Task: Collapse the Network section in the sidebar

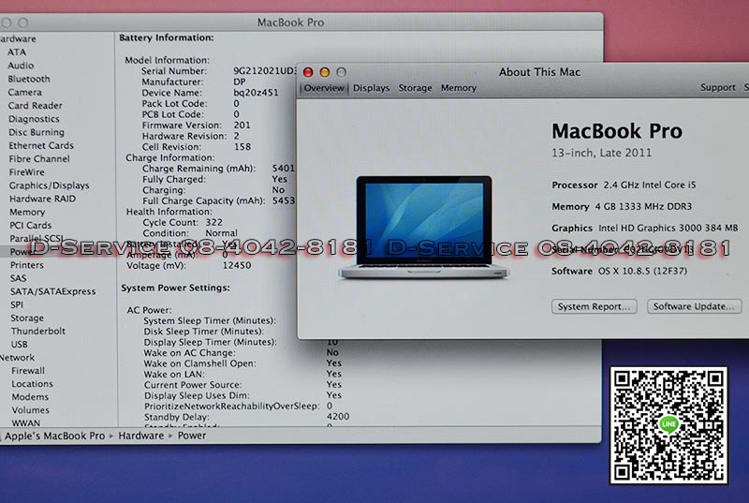Action: [17, 358]
